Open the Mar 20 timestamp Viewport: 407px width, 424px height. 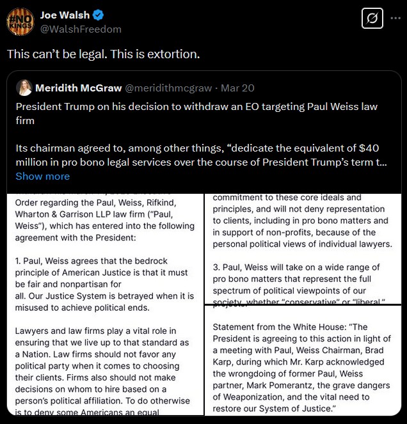(237, 88)
